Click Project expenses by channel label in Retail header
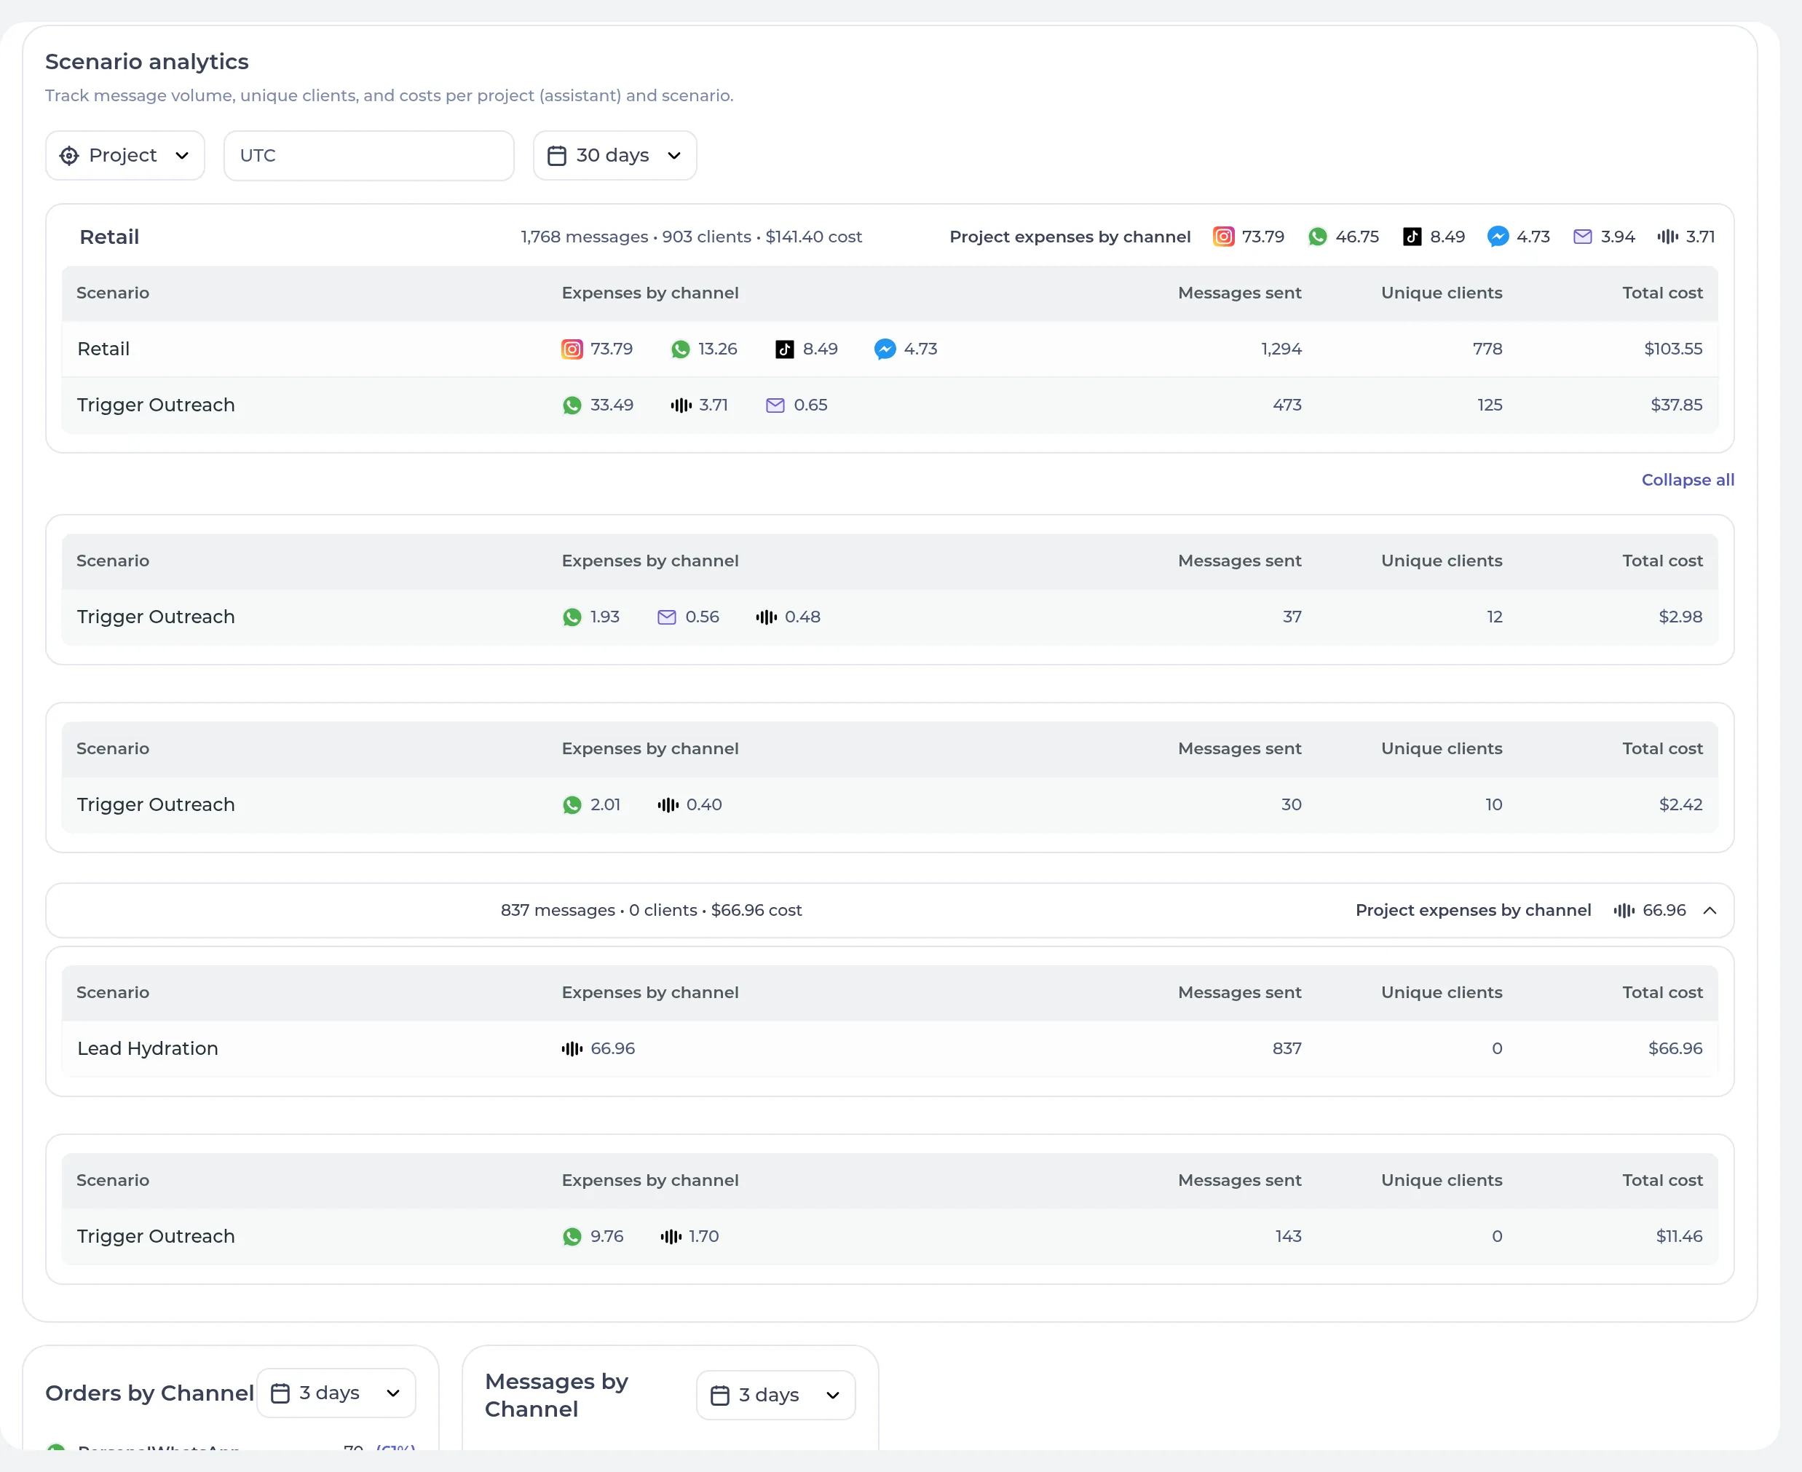This screenshot has height=1472, width=1802. pyautogui.click(x=1070, y=237)
